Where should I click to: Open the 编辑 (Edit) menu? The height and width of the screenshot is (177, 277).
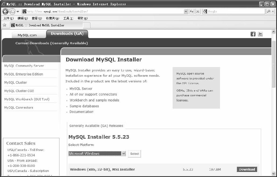(23, 18)
